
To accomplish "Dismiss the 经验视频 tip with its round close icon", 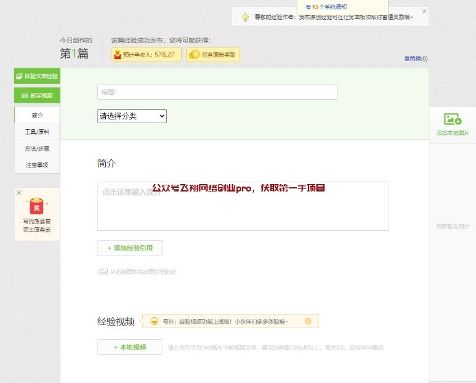I will (308, 321).
